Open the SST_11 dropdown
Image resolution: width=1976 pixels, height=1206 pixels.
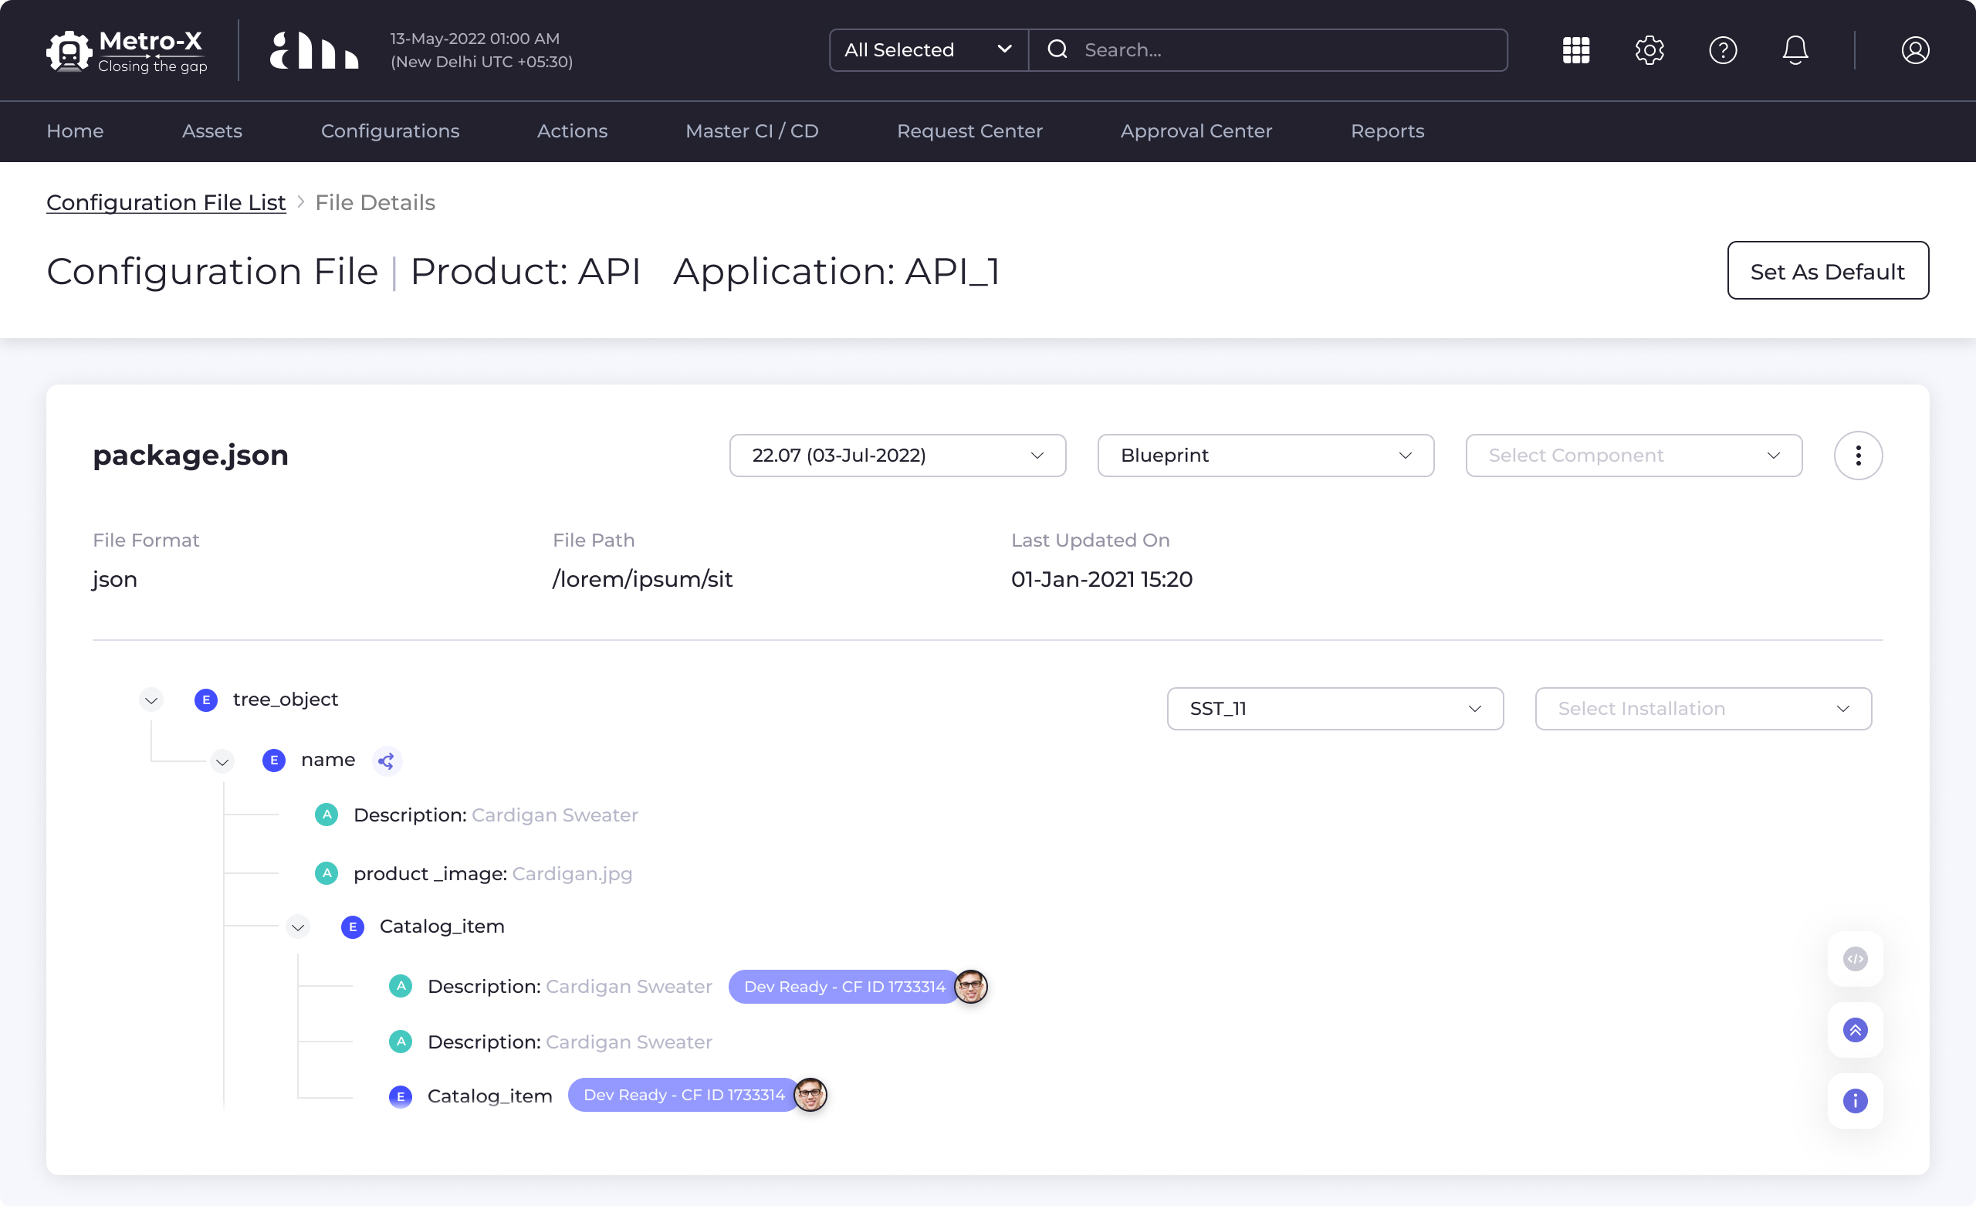[x=1335, y=709]
